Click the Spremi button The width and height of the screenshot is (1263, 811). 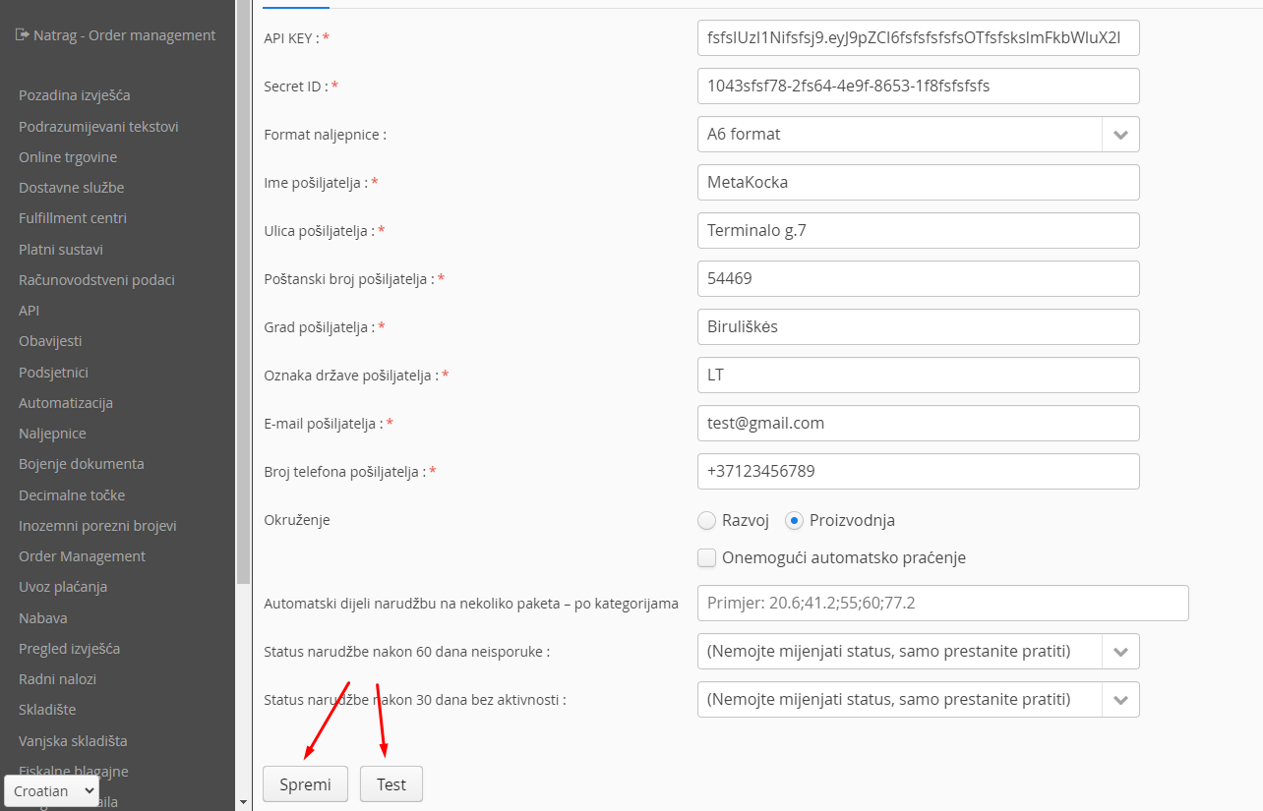tap(305, 783)
